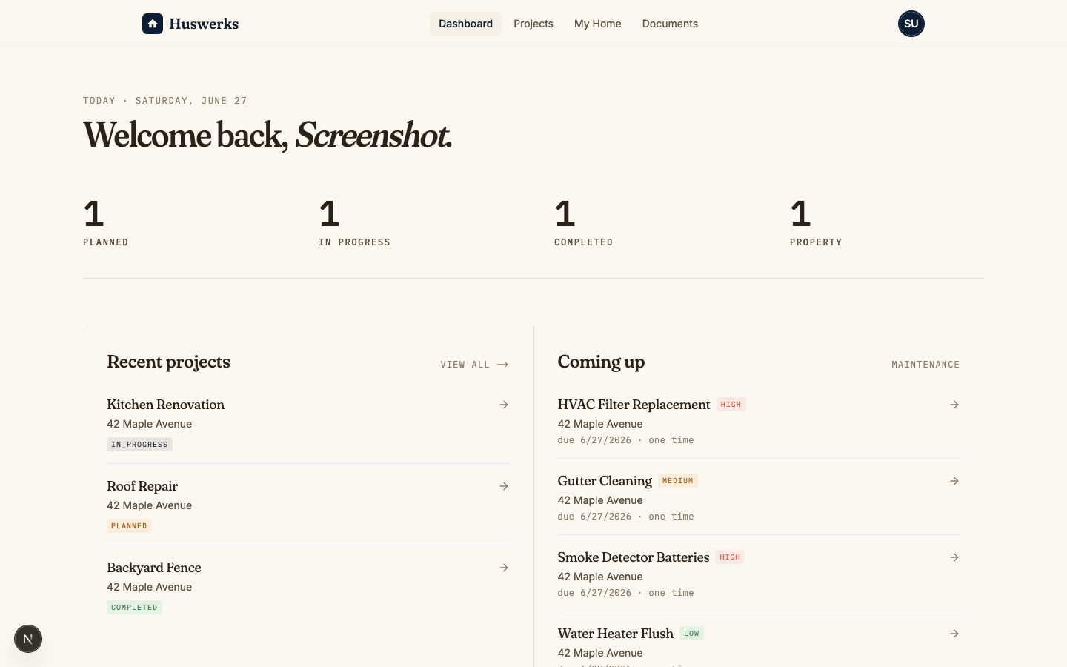Click the HIGH badge beside HVAC Filter Replacement
The image size is (1067, 667).
point(731,405)
